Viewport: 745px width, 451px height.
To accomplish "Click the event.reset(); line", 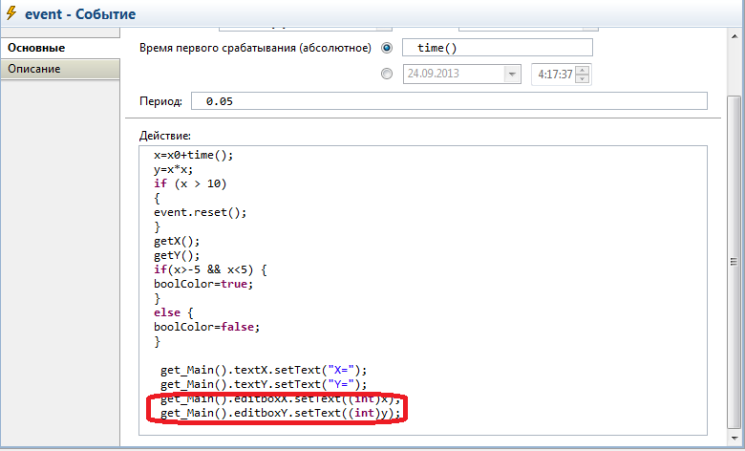I will click(x=200, y=212).
